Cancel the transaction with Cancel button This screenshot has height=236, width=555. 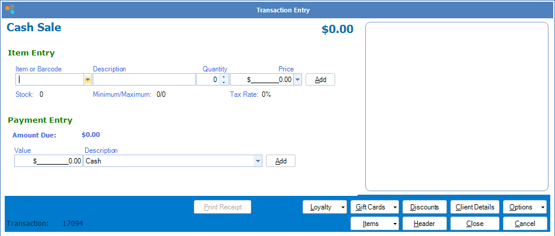[524, 224]
